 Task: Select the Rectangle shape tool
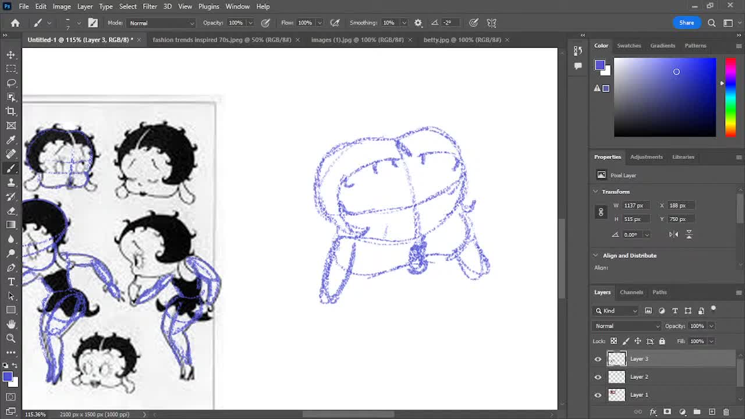coord(11,310)
